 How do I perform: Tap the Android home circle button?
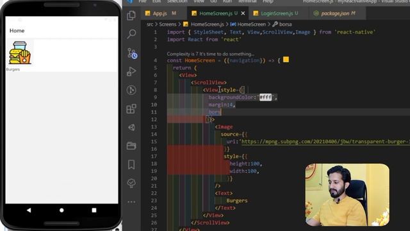click(61, 210)
